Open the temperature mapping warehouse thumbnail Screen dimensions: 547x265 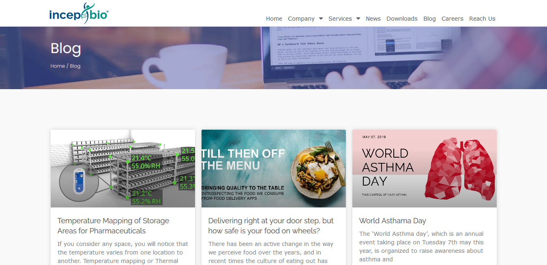123,169
